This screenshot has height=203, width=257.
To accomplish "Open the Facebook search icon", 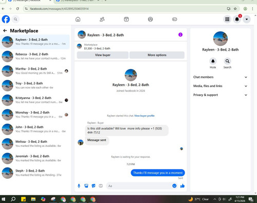I will pos(15,19).
